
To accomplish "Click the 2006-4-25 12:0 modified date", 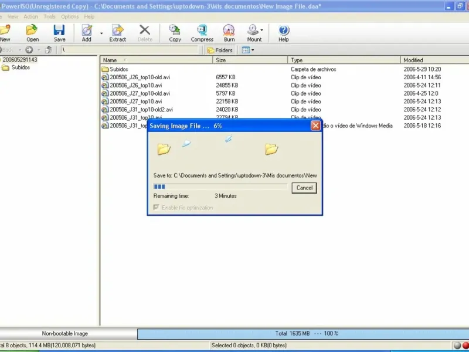I will [421, 93].
